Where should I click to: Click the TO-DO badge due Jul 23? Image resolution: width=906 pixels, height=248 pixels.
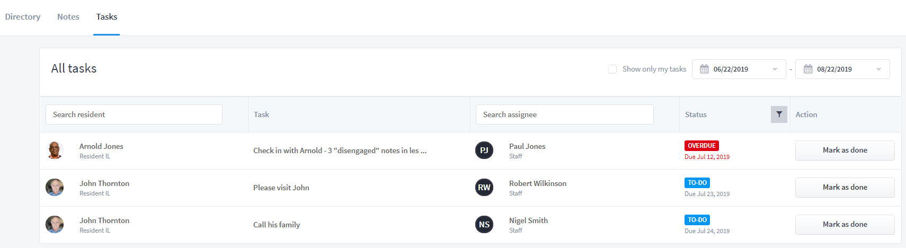coord(697,183)
